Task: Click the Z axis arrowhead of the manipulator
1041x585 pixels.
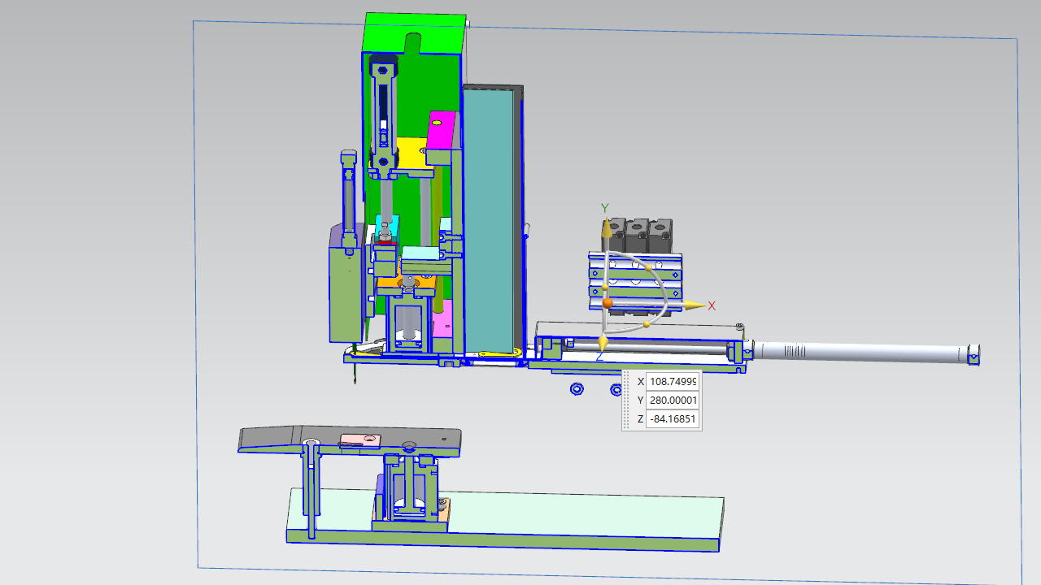Action: [603, 343]
